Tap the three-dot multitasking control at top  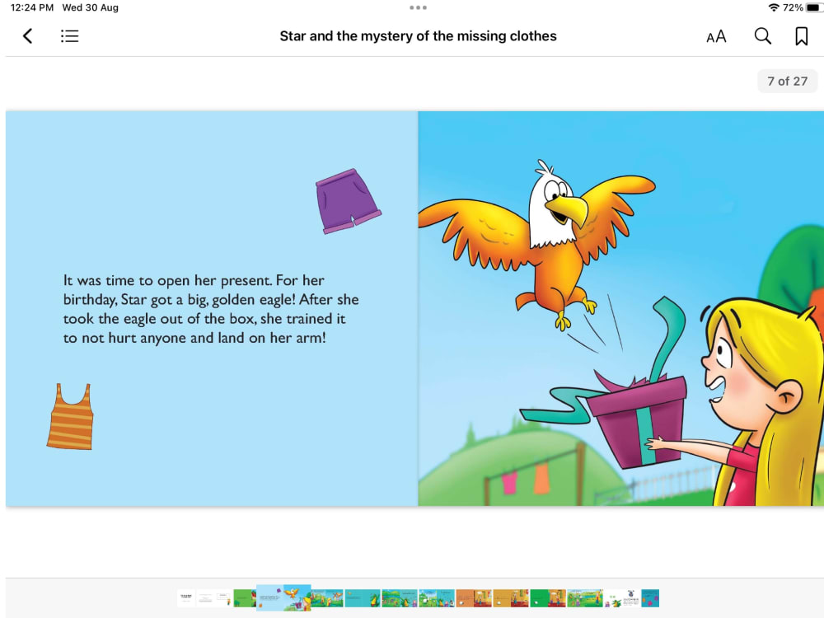pos(419,7)
